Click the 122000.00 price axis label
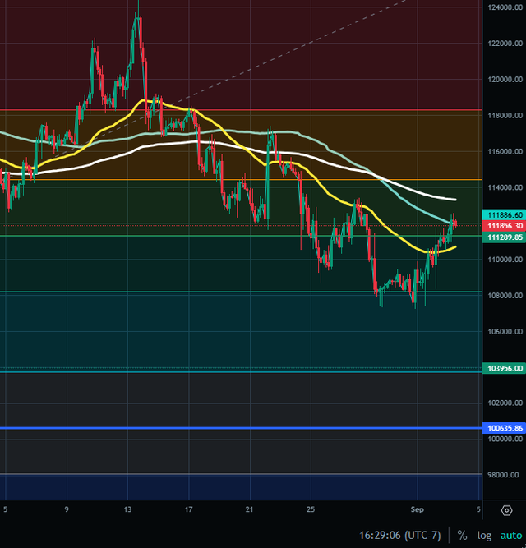Viewport: 526px width, 548px height. (x=505, y=44)
